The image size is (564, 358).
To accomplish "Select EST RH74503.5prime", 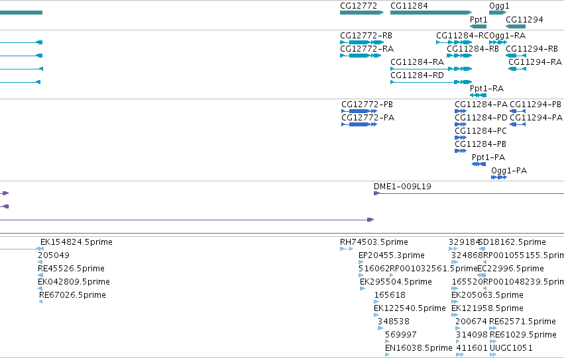I will pos(347,249).
